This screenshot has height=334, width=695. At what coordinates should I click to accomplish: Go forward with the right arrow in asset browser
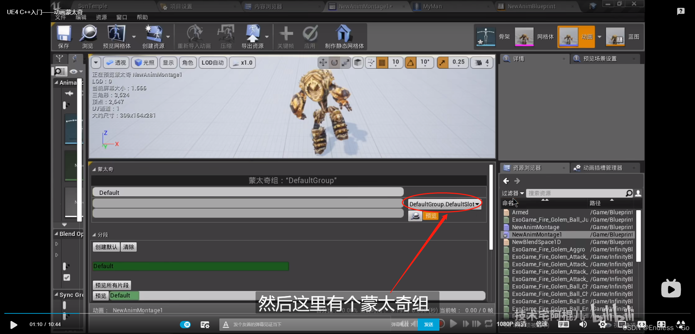(x=517, y=181)
